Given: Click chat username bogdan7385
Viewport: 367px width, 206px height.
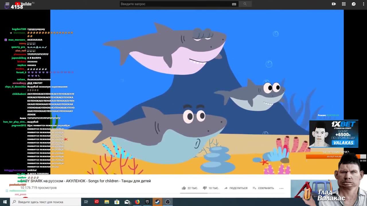Looking at the screenshot, I should coord(19,29).
